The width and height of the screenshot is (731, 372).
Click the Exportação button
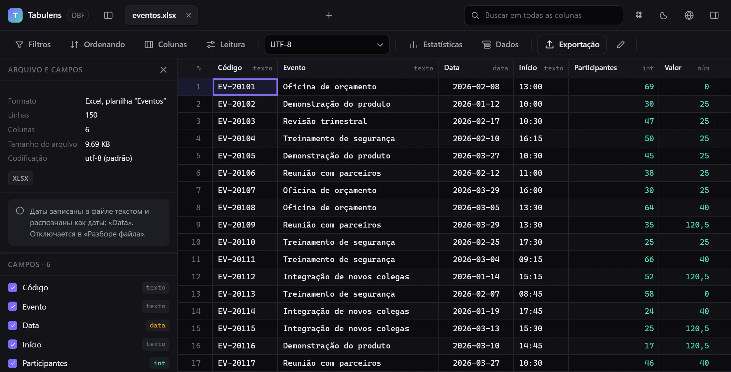572,45
